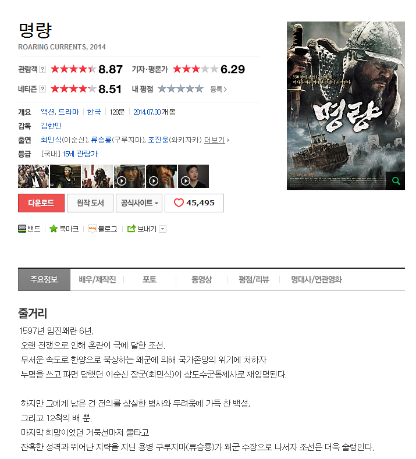Click the magnifier icon on the poster
The image size is (416, 459).
pyautogui.click(x=396, y=181)
